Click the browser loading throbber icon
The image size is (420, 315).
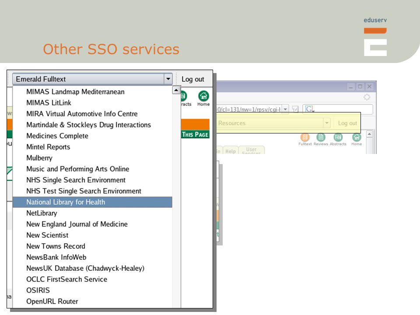[367, 97]
